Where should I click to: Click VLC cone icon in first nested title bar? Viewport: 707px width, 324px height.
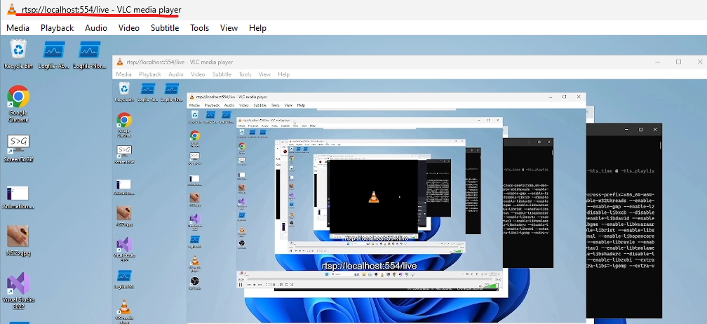click(x=119, y=62)
